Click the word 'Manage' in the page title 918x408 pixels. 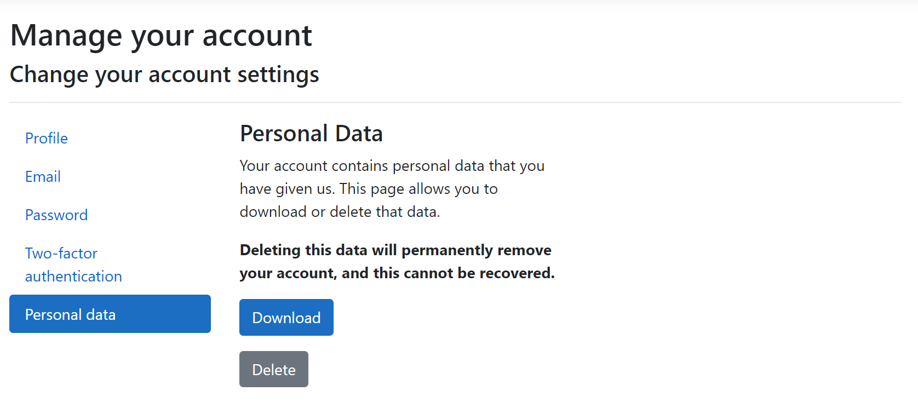(66, 36)
